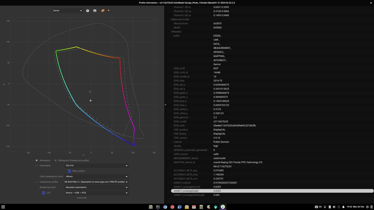374x210 pixels.
Task: Click the logout icon in the tray
Action: [x=372, y=207]
